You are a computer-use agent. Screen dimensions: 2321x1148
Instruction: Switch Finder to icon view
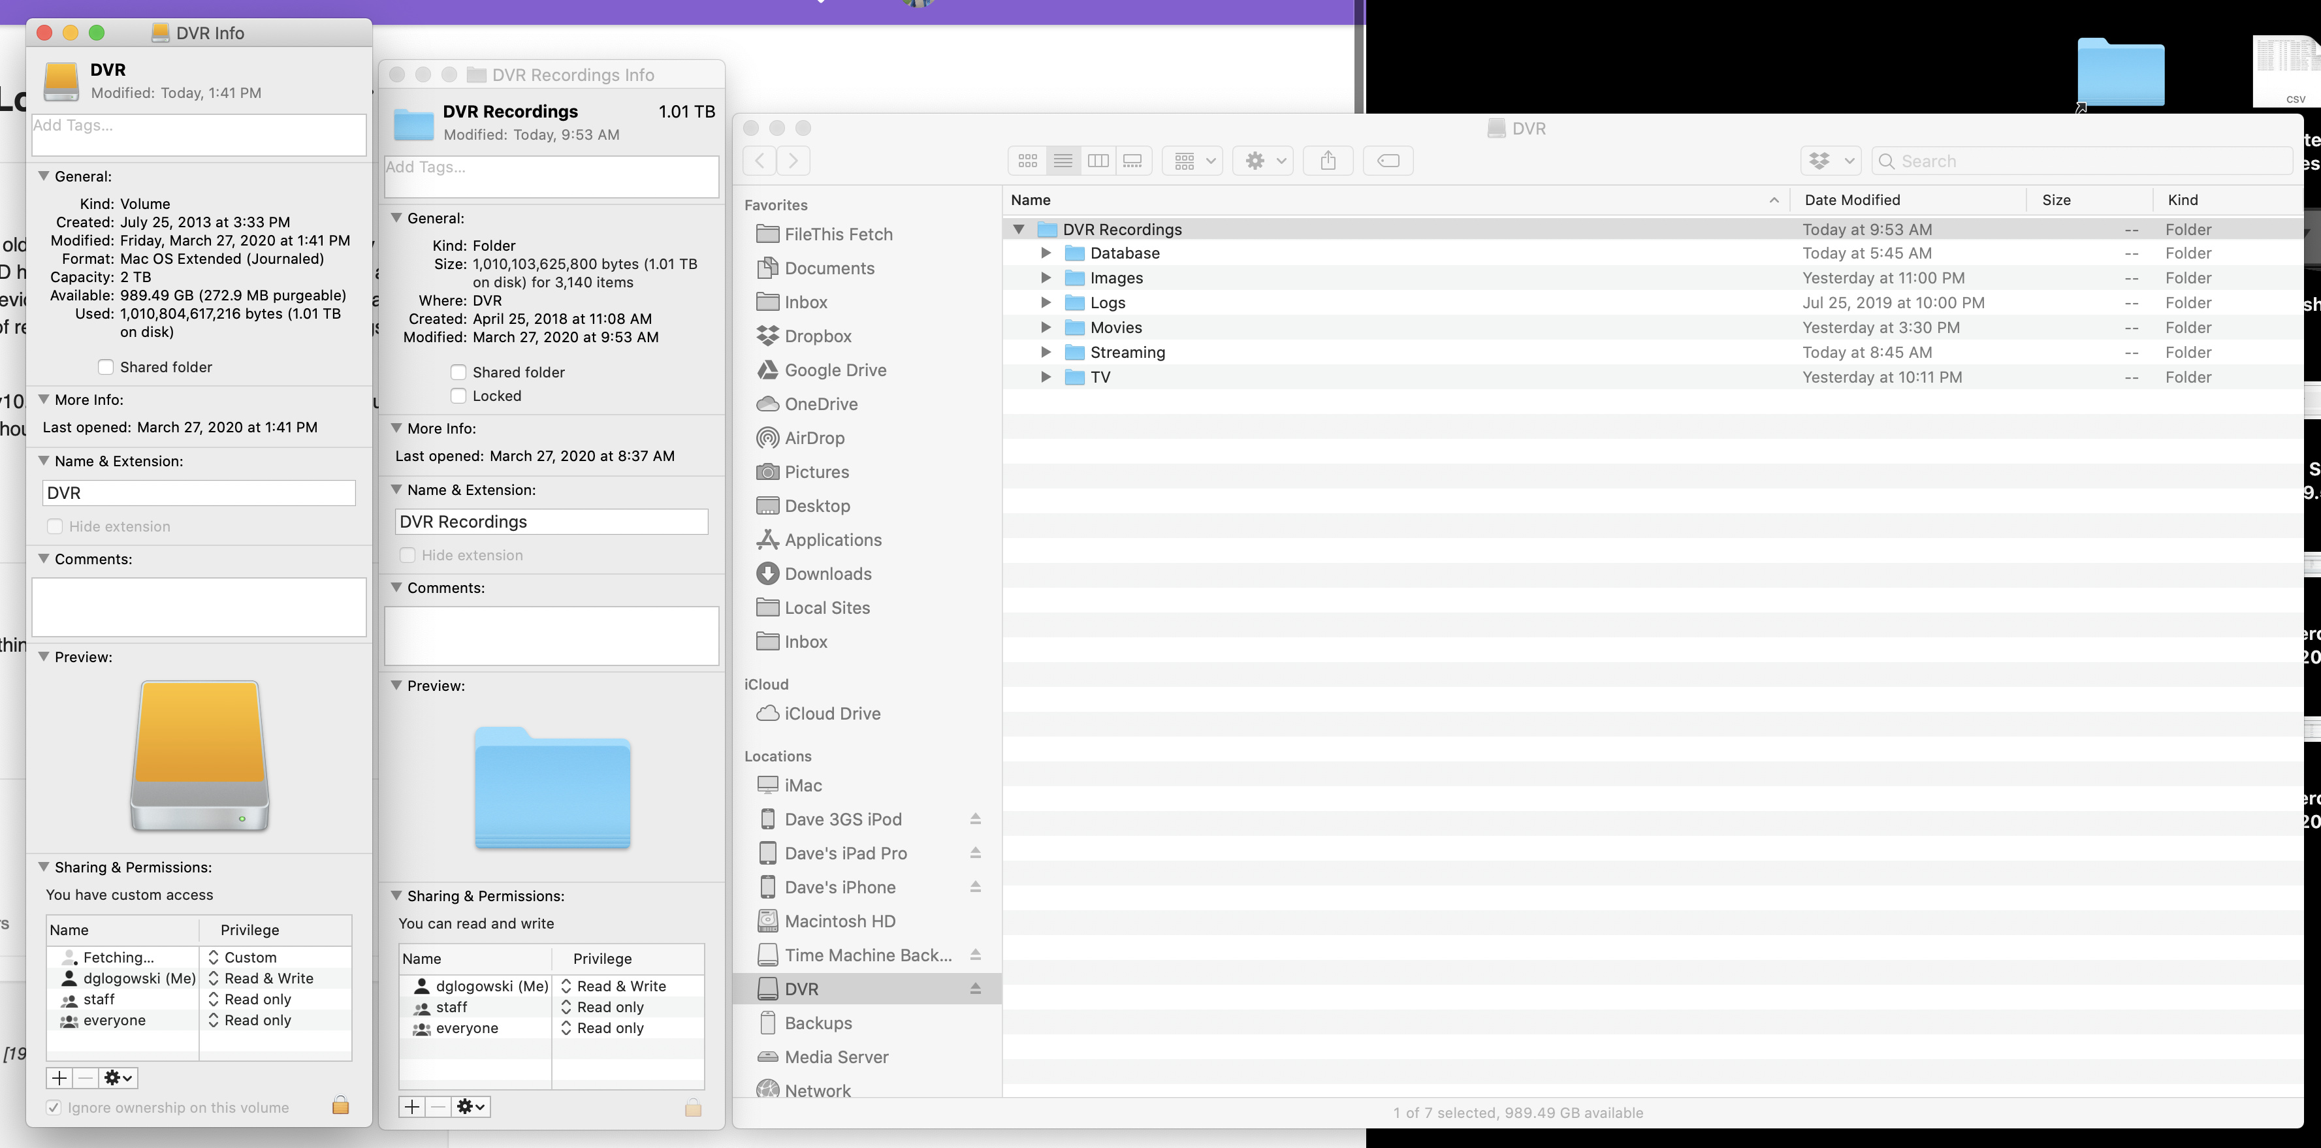(1027, 161)
